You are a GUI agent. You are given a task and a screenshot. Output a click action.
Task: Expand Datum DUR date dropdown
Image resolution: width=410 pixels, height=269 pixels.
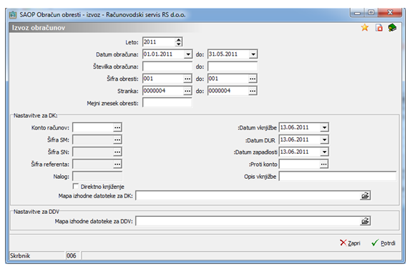point(324,140)
